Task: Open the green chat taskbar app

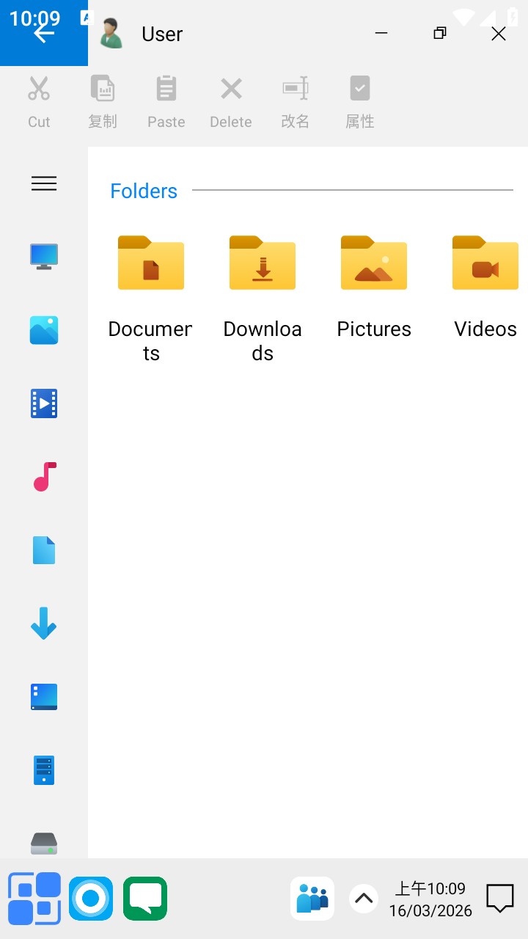Action: pos(145,899)
